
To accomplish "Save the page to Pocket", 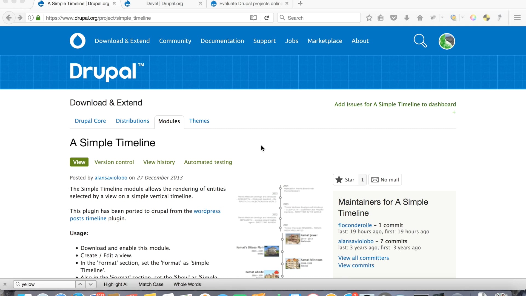I will tap(394, 18).
